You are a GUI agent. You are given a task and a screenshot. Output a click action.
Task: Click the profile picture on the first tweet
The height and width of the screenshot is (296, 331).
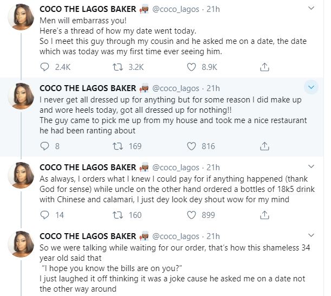(x=23, y=21)
